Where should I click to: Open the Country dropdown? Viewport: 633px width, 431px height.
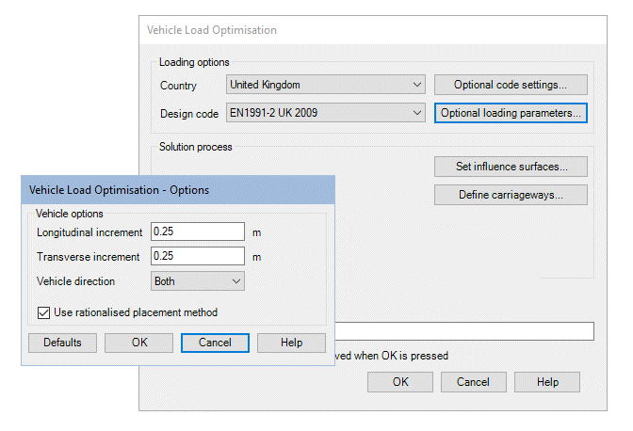(326, 85)
